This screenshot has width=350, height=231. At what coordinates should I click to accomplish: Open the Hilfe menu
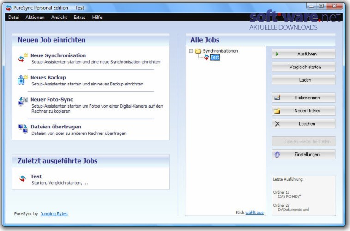click(97, 17)
